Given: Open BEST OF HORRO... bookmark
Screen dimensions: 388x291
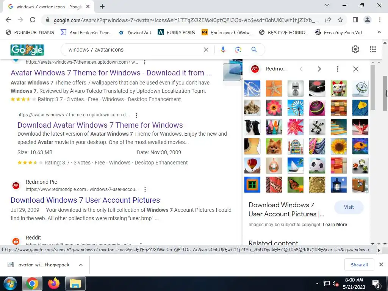Looking at the screenshot, I should click(284, 33).
